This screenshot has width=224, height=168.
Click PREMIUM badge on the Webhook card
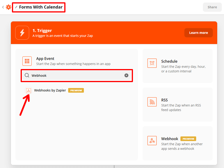tap(188, 139)
